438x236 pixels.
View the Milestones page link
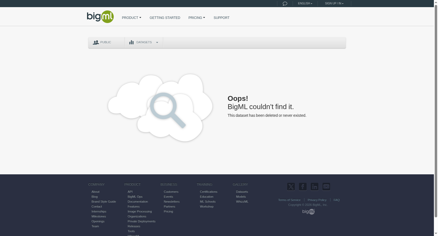(x=99, y=217)
